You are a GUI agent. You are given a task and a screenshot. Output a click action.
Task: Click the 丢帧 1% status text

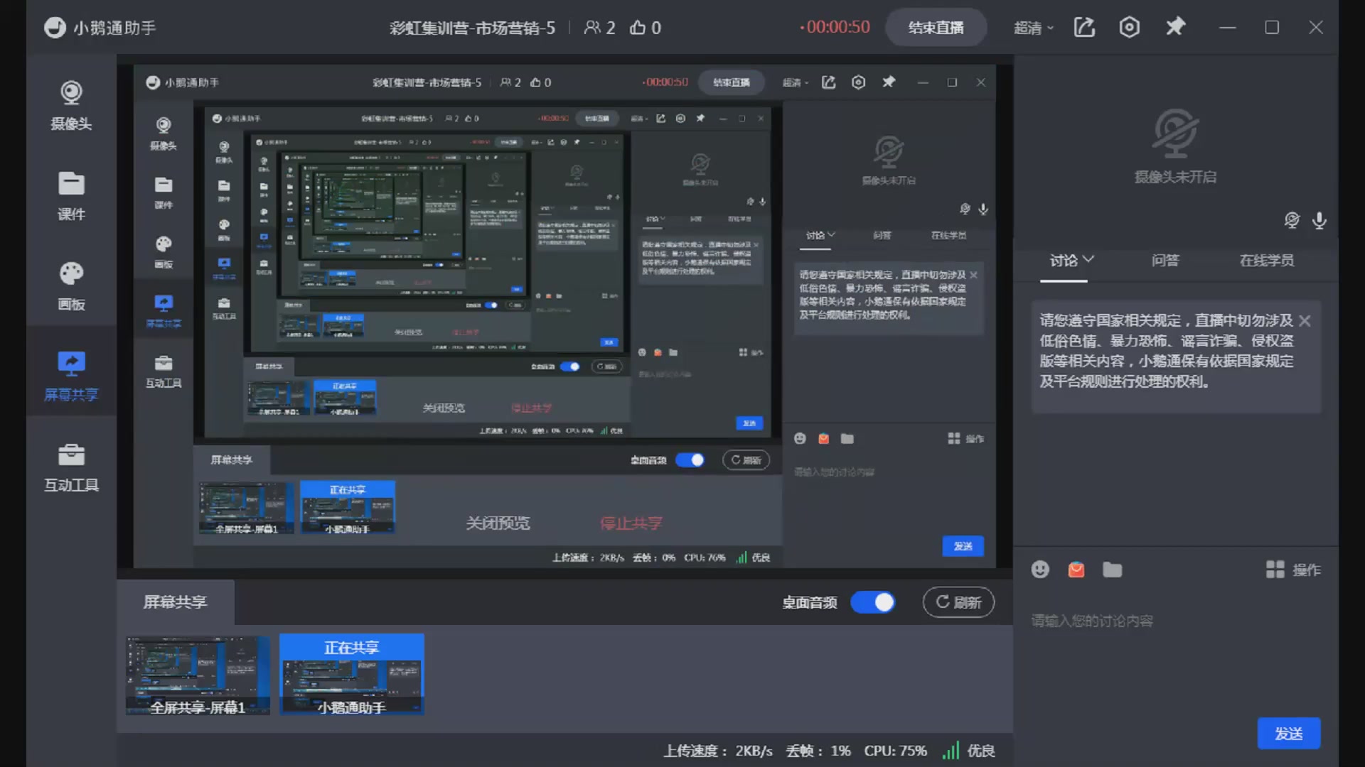[x=818, y=751]
